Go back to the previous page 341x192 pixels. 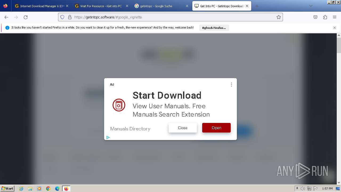[x=6, y=17]
